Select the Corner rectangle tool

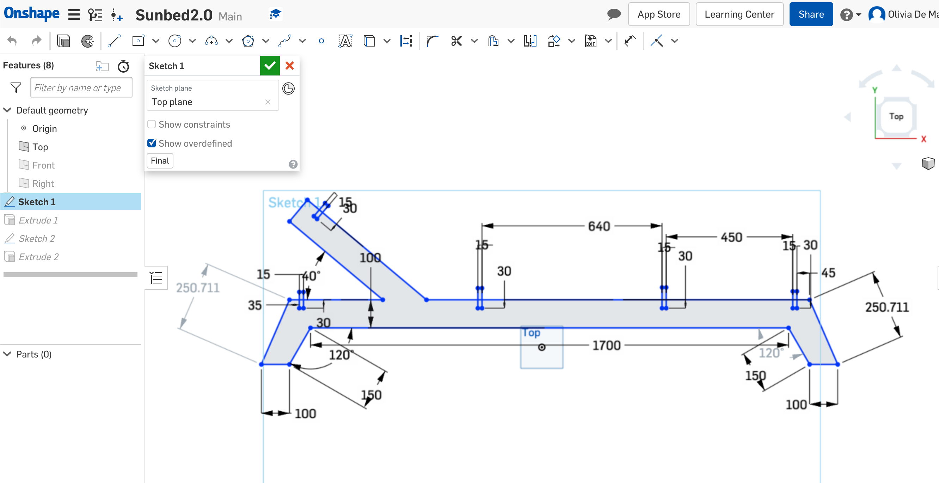coord(138,41)
